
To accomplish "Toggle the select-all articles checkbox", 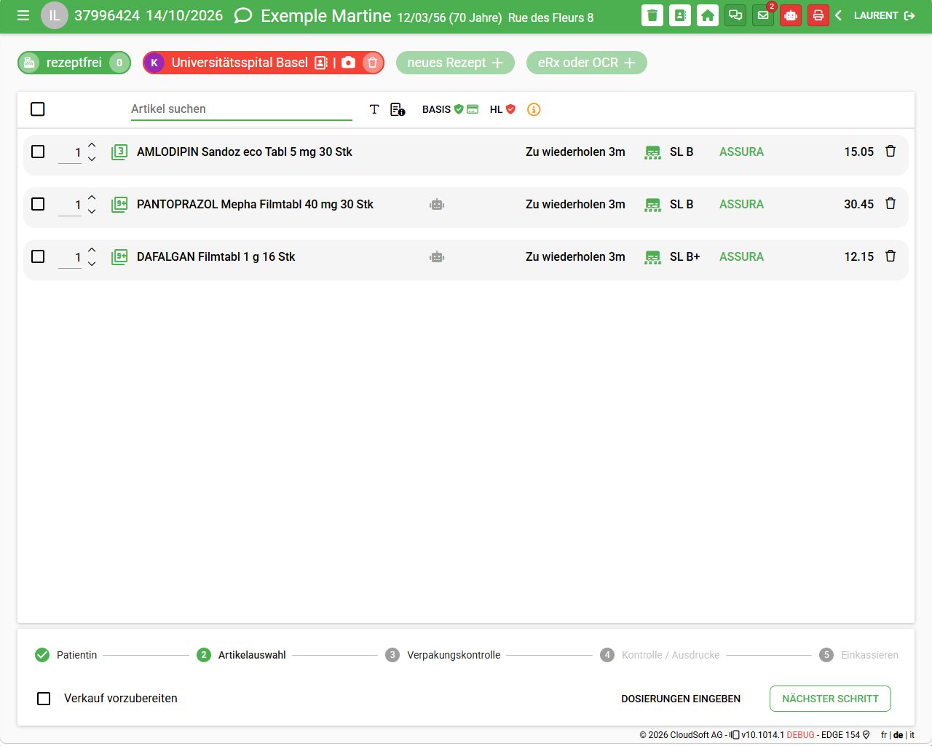I will click(38, 109).
